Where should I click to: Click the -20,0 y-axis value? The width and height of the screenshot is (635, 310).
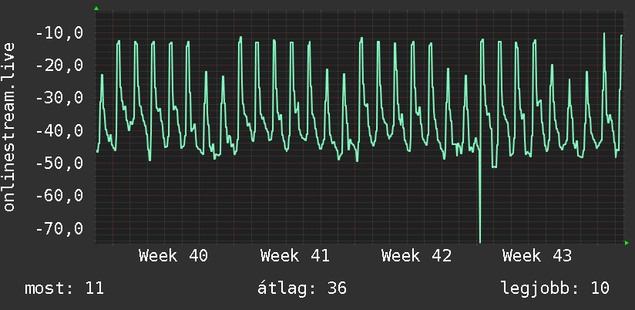click(59, 66)
